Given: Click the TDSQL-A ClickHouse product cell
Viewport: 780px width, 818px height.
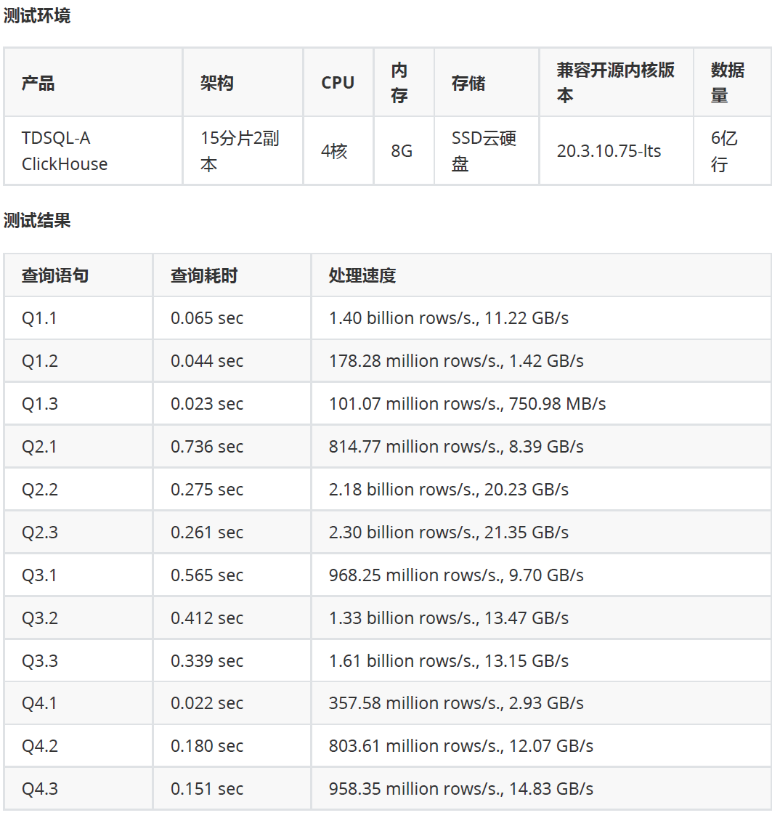Looking at the screenshot, I should [94, 151].
